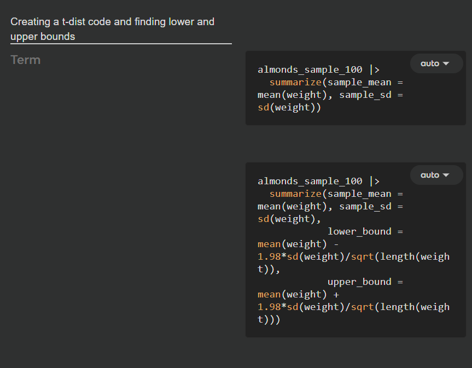The image size is (472, 368).
Task: Click 'almonds_sample_100 |>' in the first code block
Action: click(x=318, y=69)
